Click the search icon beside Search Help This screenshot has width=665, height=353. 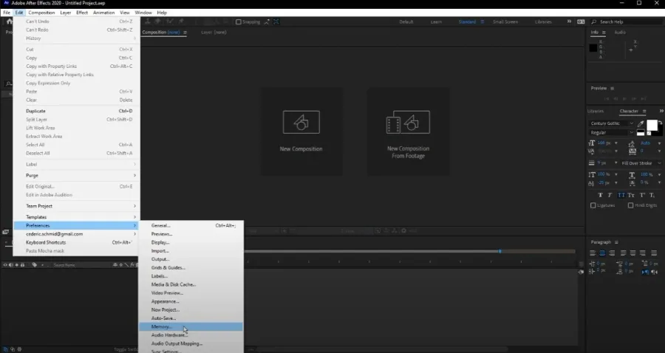tap(594, 21)
